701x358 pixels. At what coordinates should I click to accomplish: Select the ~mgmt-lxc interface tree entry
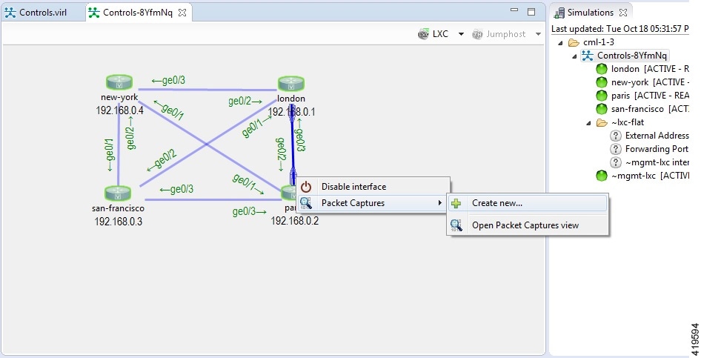[x=657, y=162]
